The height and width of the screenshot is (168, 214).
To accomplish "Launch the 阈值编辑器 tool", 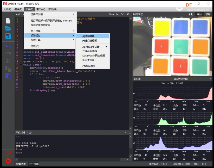I will 93,36.
